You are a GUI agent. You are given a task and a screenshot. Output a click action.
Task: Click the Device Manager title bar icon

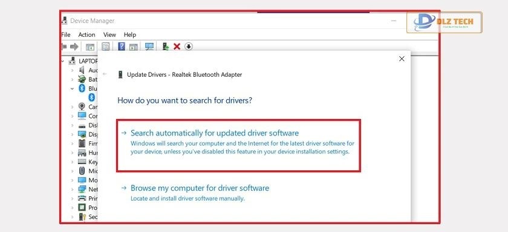[x=65, y=21]
